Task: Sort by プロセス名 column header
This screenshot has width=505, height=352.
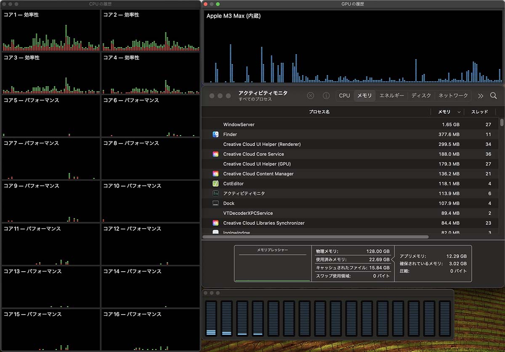Action: tap(319, 112)
